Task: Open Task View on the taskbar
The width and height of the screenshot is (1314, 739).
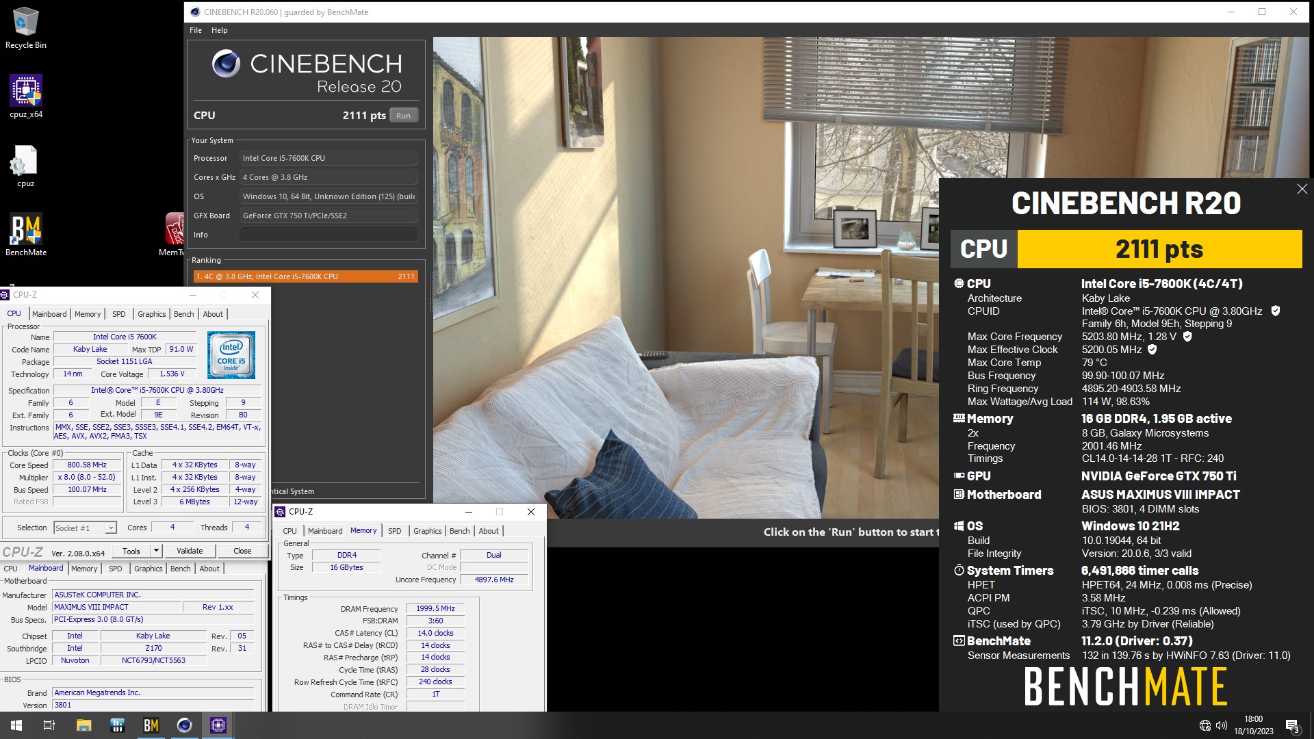Action: 49,725
